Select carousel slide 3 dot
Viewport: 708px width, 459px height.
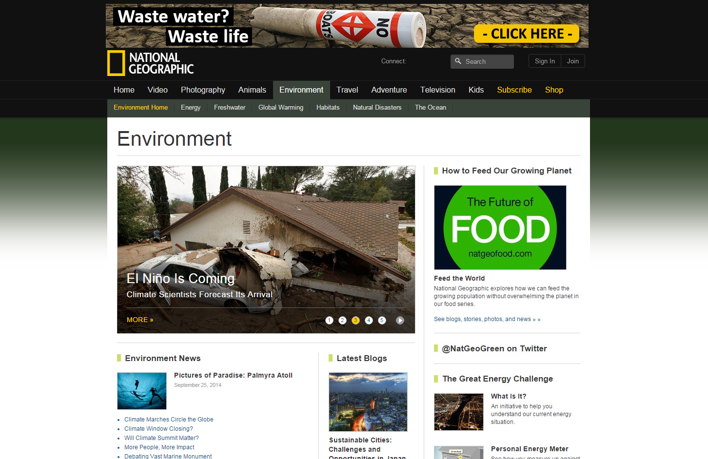355,320
